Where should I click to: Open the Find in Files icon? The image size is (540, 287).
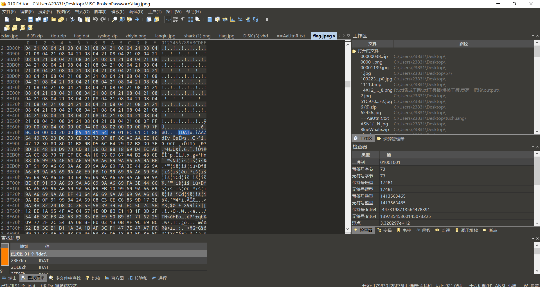point(130,19)
